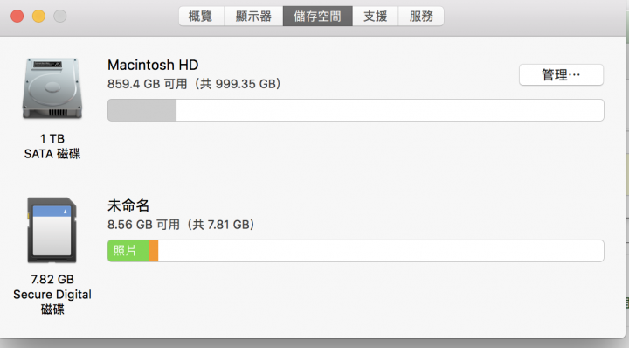The height and width of the screenshot is (348, 629).
Task: Click the 未命名 volume name
Action: pos(128,205)
